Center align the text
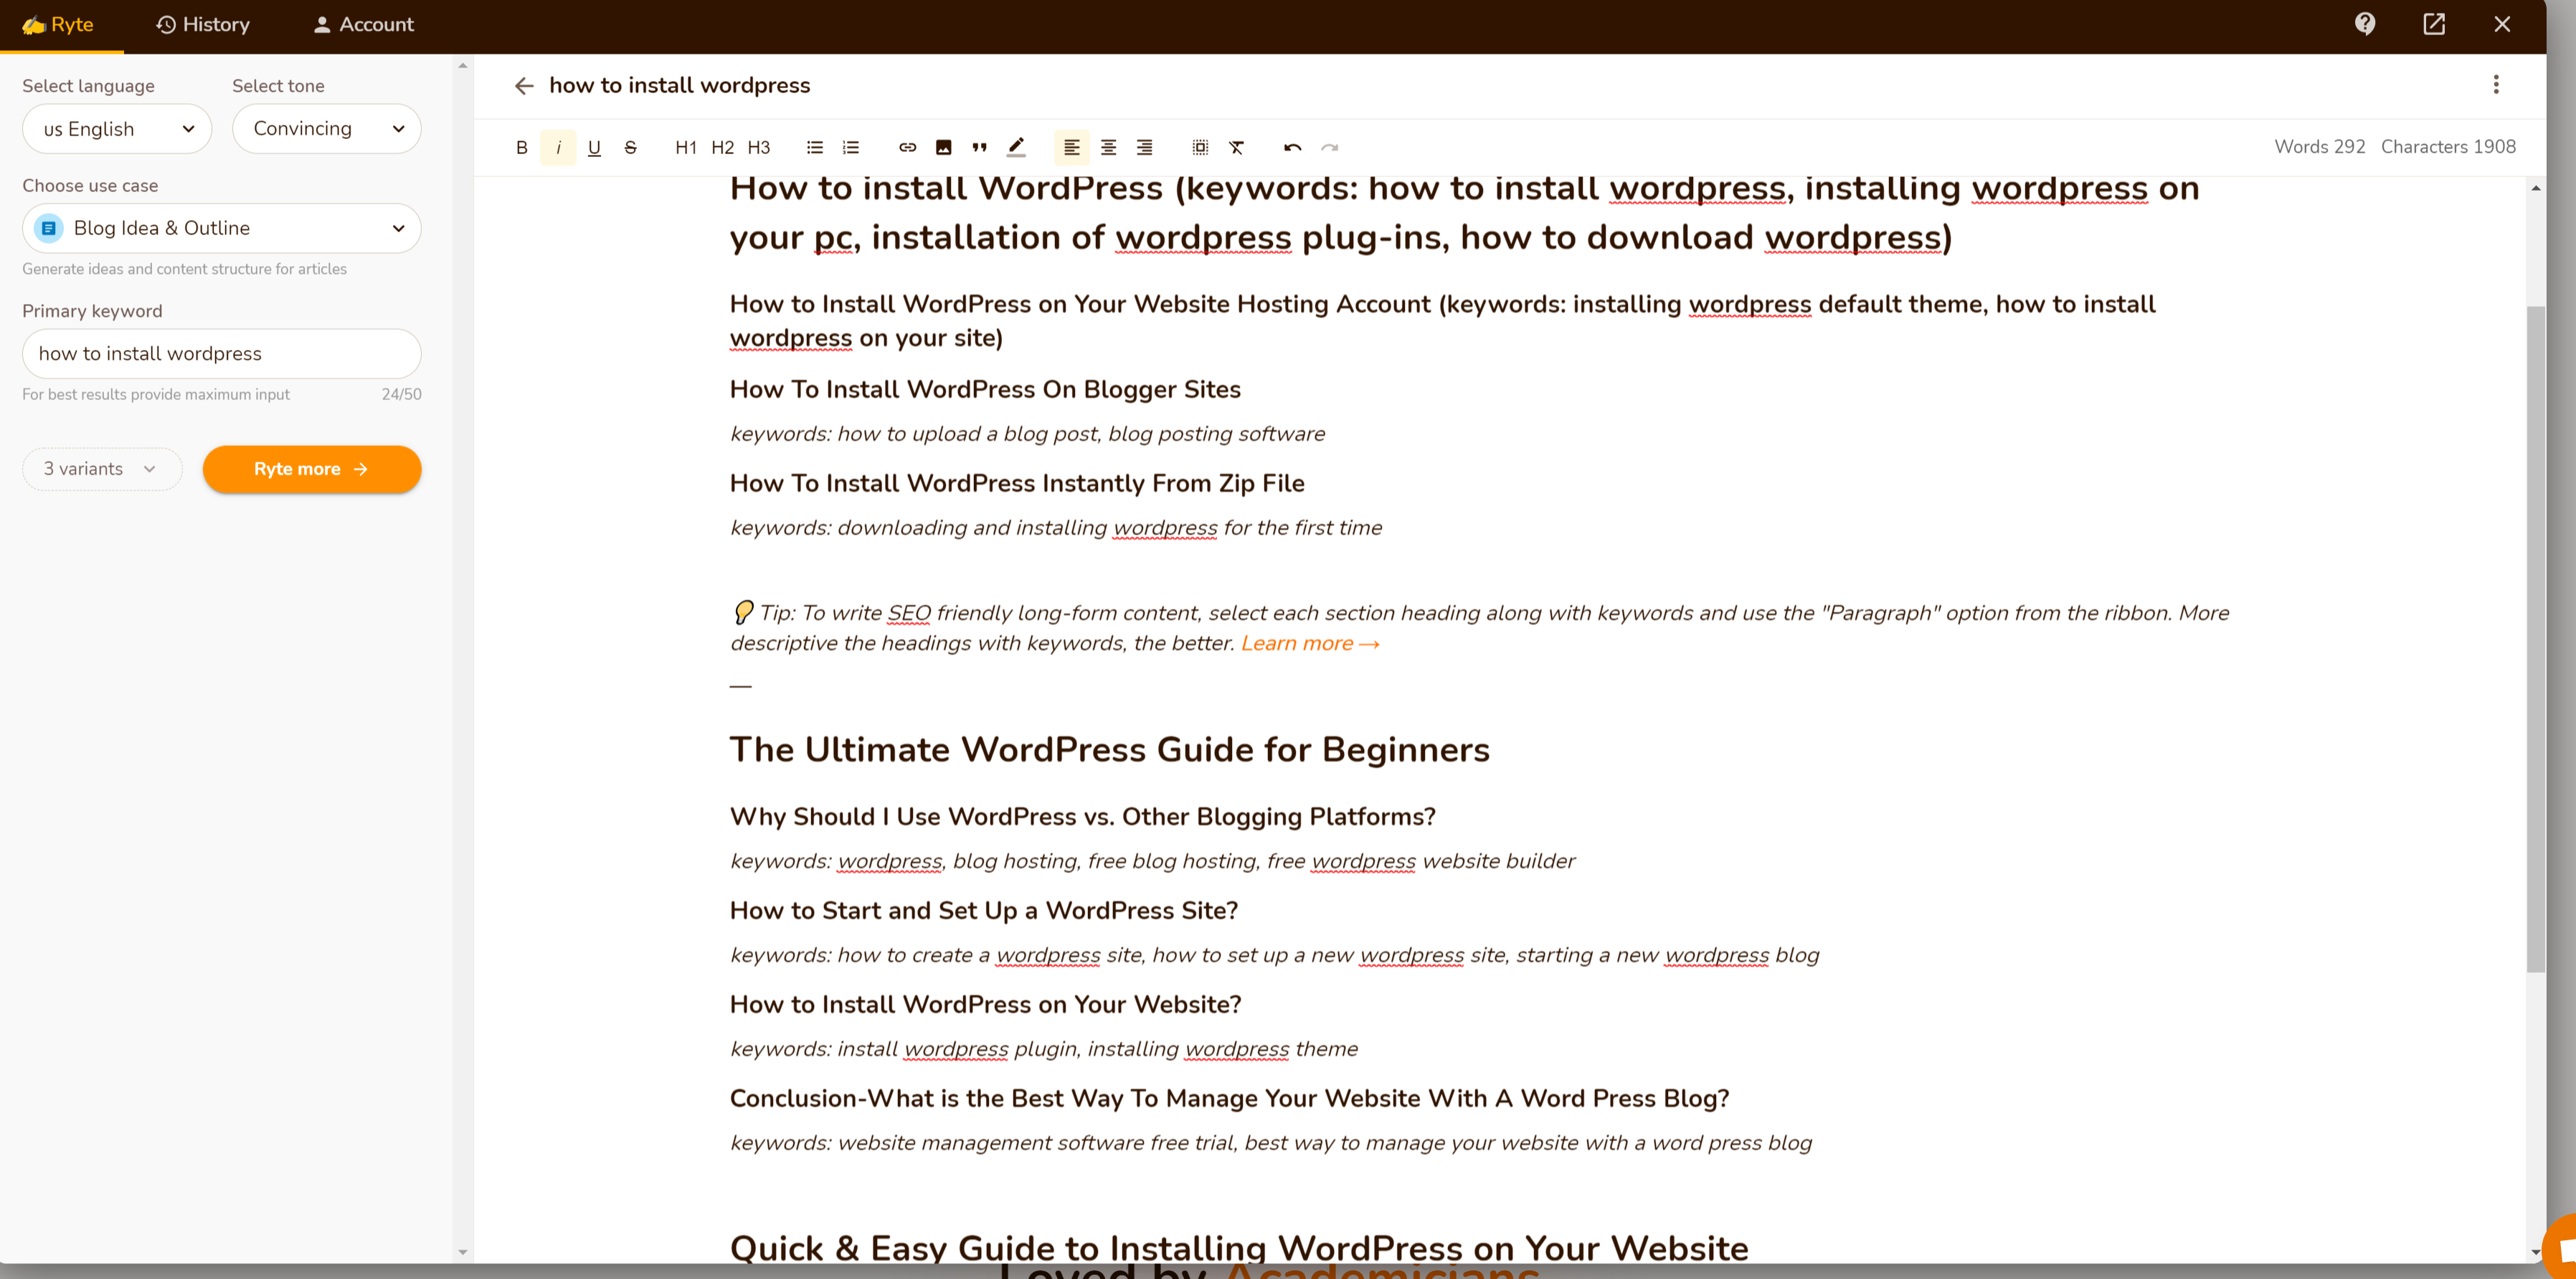The height and width of the screenshot is (1279, 2576). [x=1108, y=148]
